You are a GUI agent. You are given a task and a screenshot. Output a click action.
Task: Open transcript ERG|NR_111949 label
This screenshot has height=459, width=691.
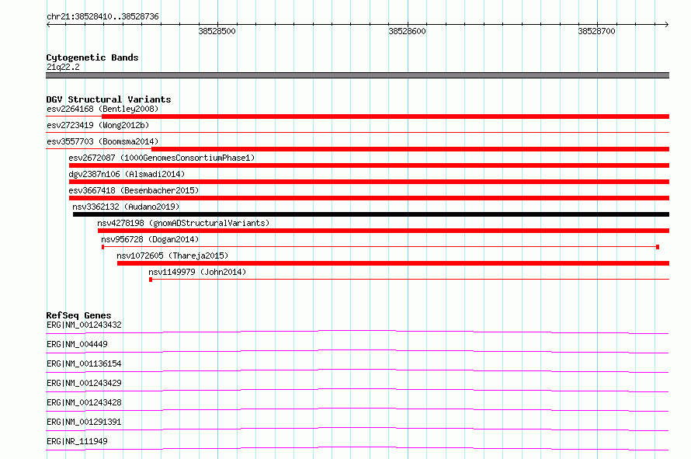click(77, 441)
